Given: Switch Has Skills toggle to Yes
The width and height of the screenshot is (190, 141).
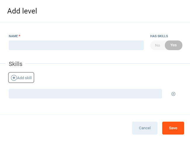Looking at the screenshot, I should pos(174,45).
